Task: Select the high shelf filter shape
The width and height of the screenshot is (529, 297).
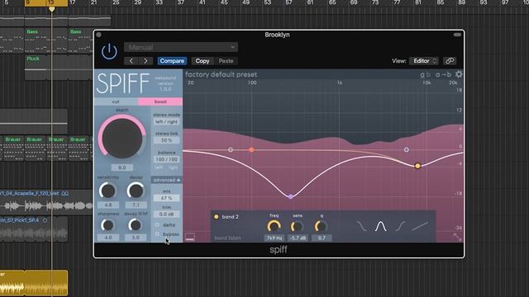Action: [x=400, y=226]
